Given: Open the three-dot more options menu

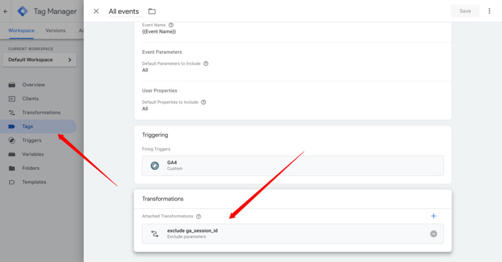Looking at the screenshot, I should click(x=489, y=11).
